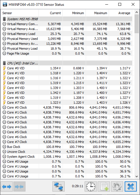Select the System: MSI MS-7B98 group header
The width and height of the screenshot is (140, 195).
tap(67, 19)
